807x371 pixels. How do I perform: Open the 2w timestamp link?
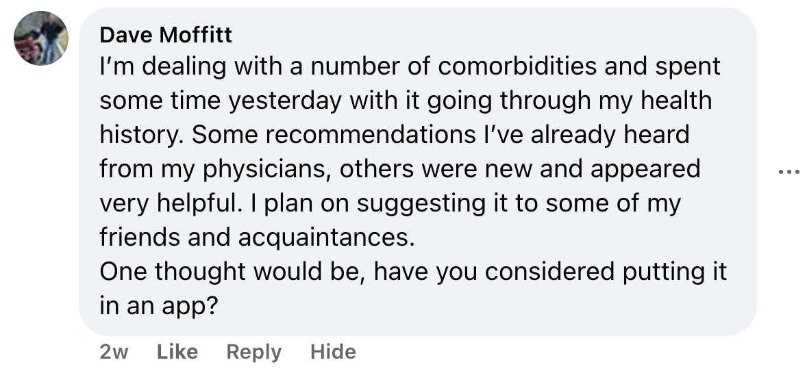coord(114,352)
